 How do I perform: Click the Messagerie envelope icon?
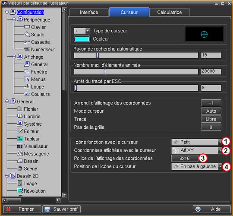(x=20, y=153)
